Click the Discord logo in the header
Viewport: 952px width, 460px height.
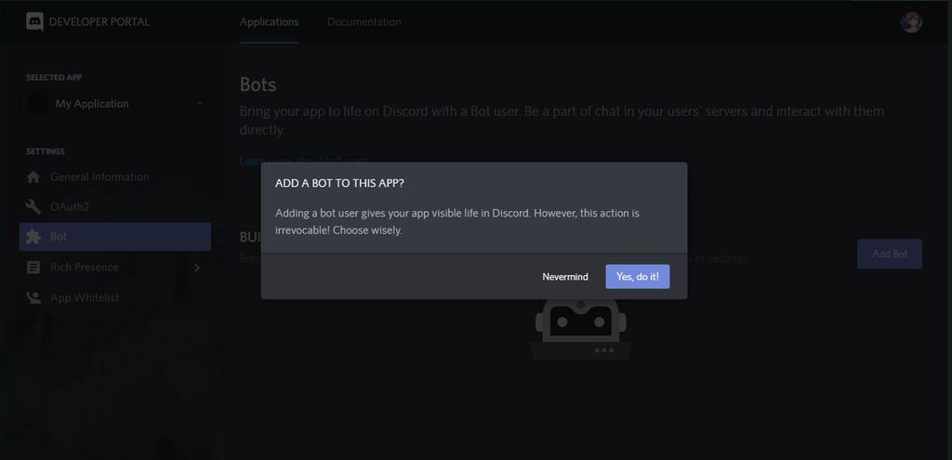click(34, 22)
